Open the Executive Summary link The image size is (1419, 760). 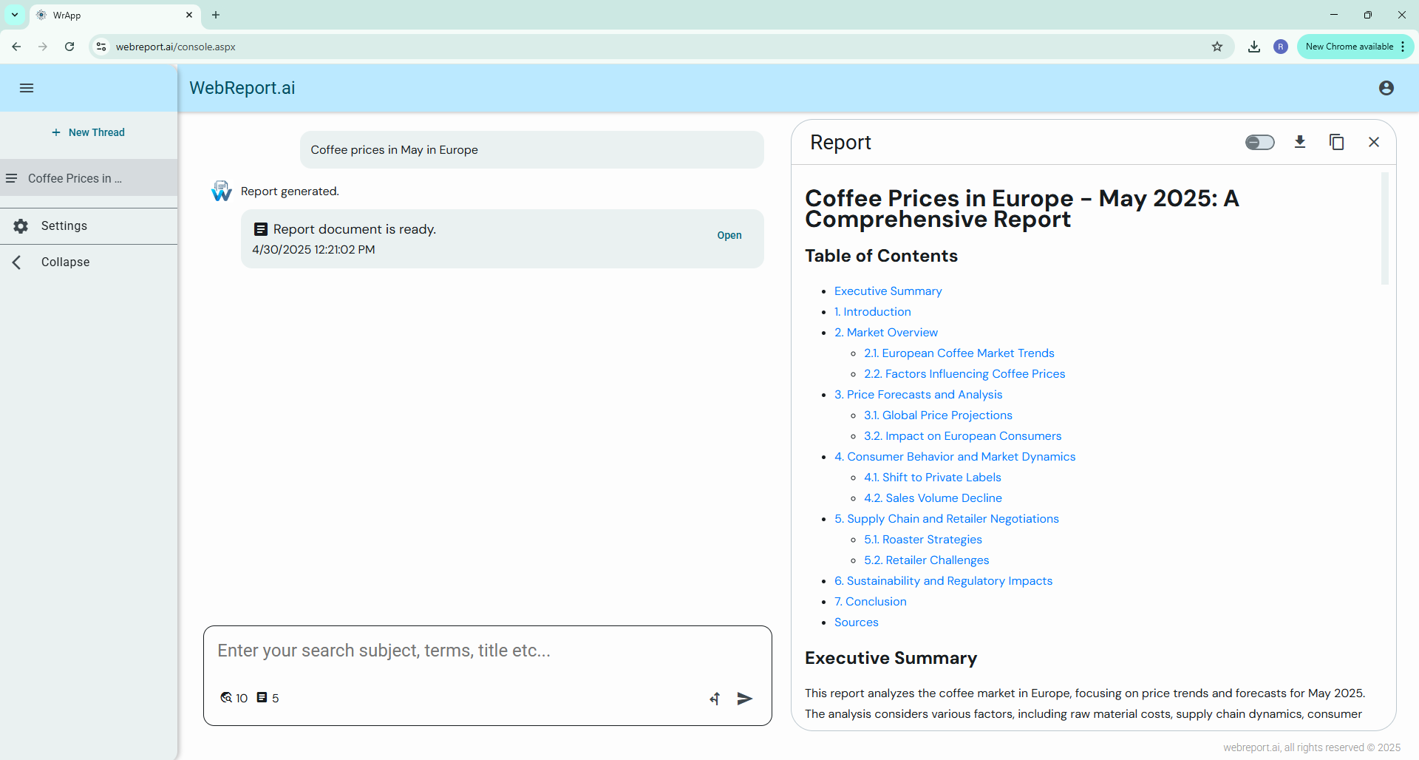[x=888, y=291]
